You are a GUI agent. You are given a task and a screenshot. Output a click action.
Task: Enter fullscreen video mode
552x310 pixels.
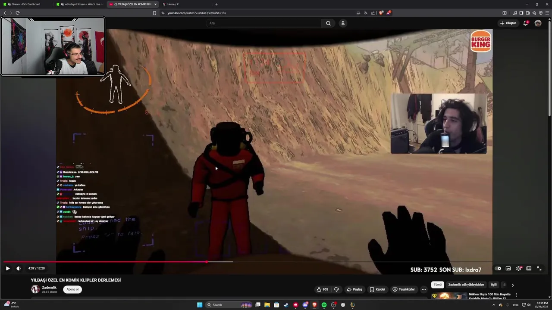click(x=539, y=268)
